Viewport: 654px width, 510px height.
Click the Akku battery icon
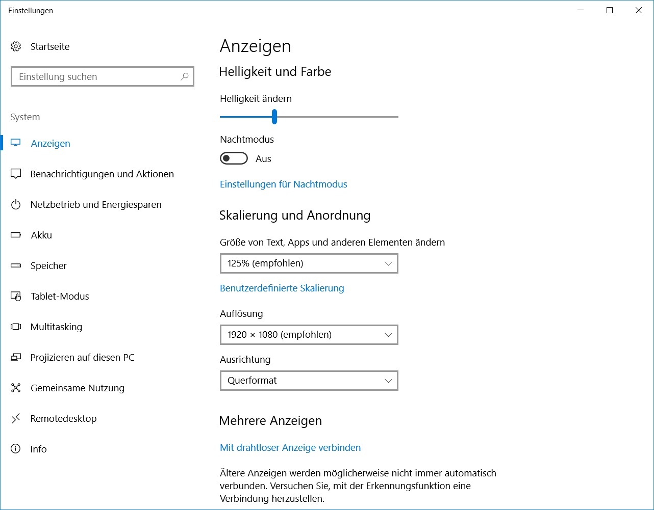(16, 235)
